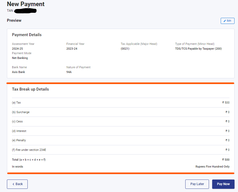Click the Financial Year value 2023-24
Screen dimensions: 238x192
pyautogui.click(x=71, y=49)
